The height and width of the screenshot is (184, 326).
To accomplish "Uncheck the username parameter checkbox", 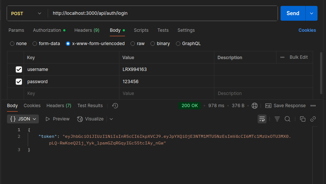I will click(19, 69).
